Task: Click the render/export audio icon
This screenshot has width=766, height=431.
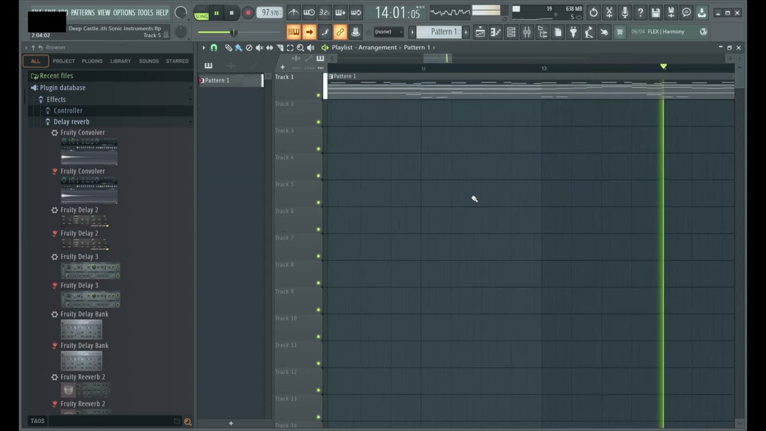Action: pyautogui.click(x=671, y=13)
